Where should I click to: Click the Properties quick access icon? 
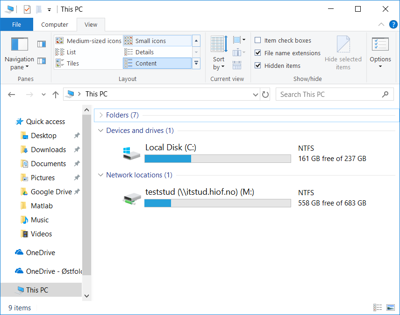(x=27, y=9)
